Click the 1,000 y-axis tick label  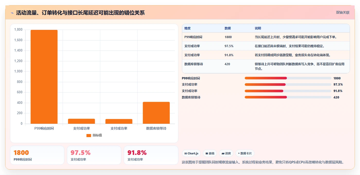(x=18, y=71)
